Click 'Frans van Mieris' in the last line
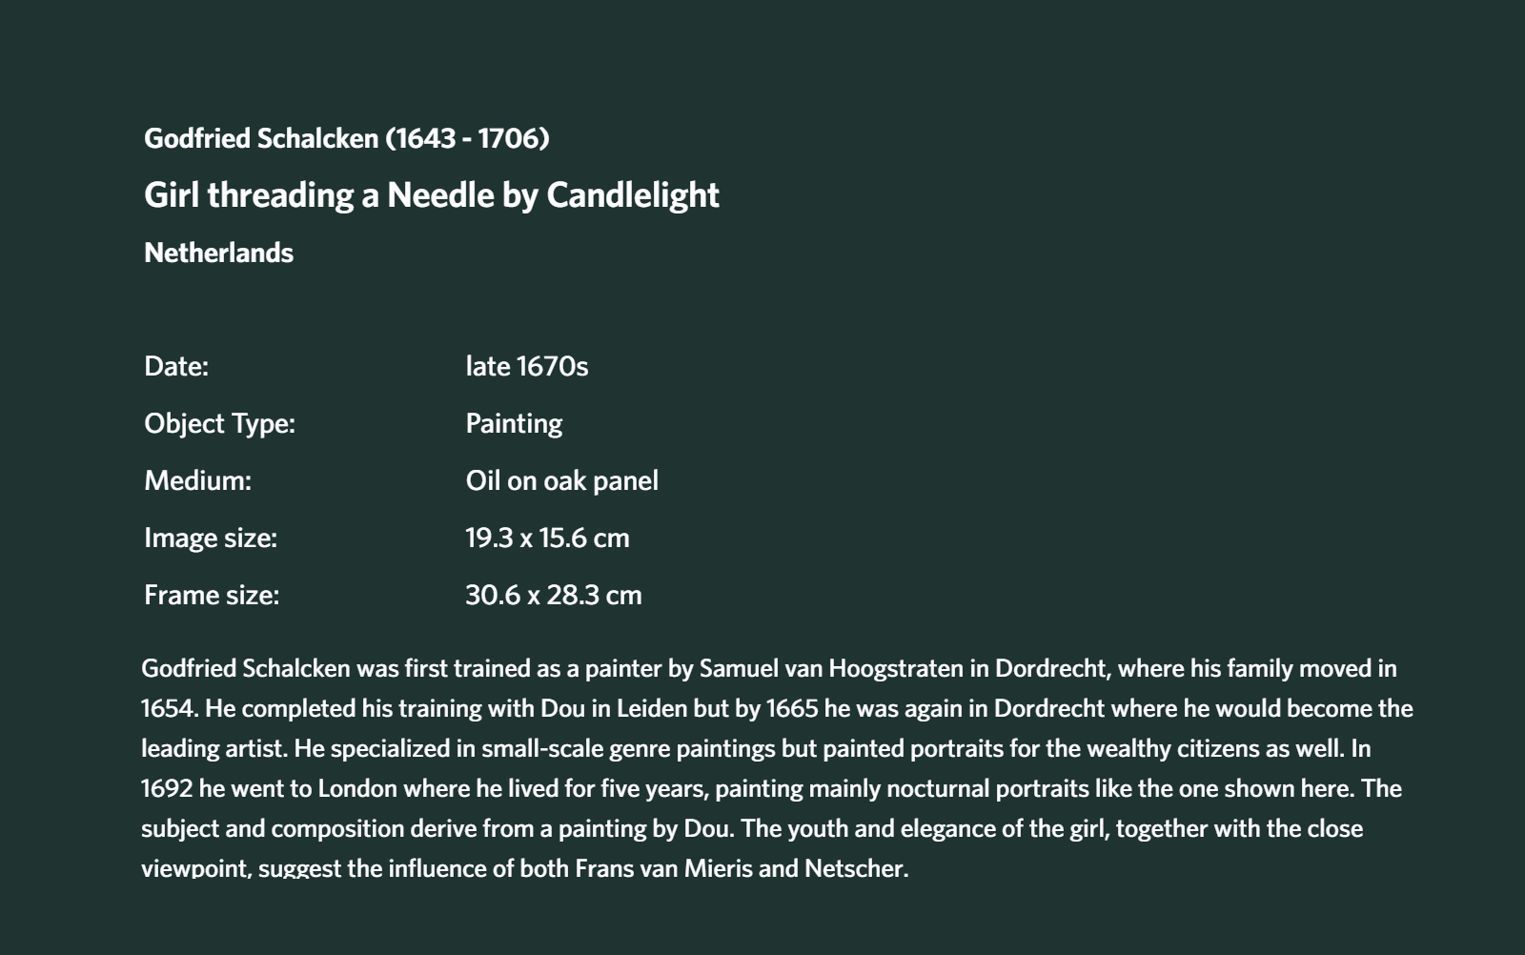 click(672, 868)
